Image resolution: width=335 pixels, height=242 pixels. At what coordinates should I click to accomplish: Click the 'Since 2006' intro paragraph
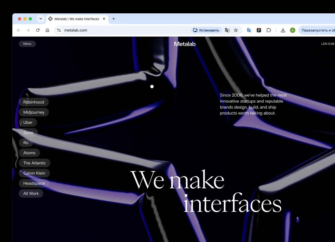point(253,104)
